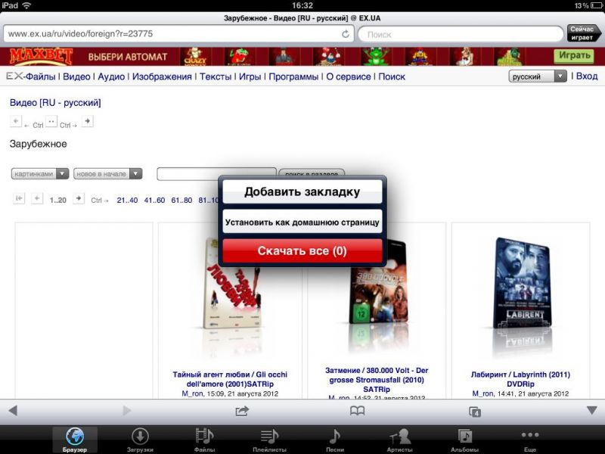This screenshot has width=605, height=454.
Task: Switch to the Загрузки downloads tab
Action: (140, 440)
